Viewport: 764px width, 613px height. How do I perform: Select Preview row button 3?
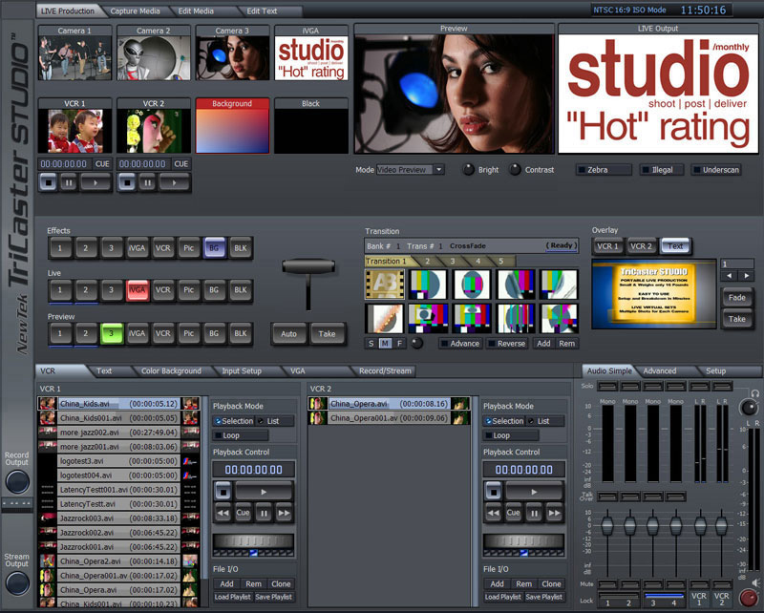[x=111, y=334]
